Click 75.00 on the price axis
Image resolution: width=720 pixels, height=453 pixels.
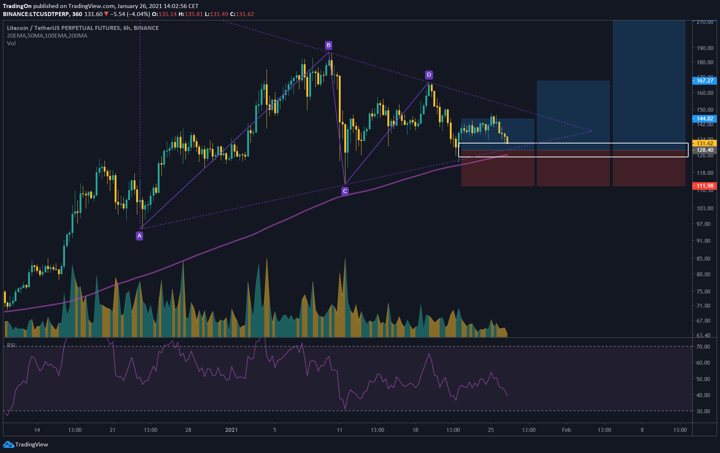[703, 291]
